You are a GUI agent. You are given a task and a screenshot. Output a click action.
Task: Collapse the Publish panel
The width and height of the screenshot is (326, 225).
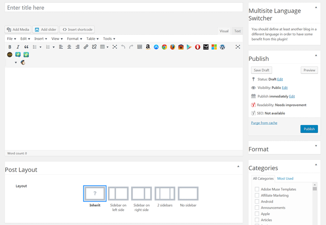coord(316,56)
